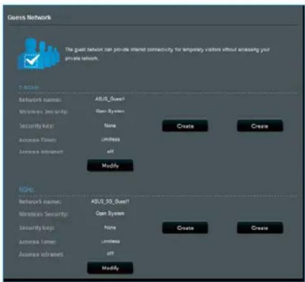
Task: Click Network name label in 2.4GHz section
Action: click(x=40, y=100)
